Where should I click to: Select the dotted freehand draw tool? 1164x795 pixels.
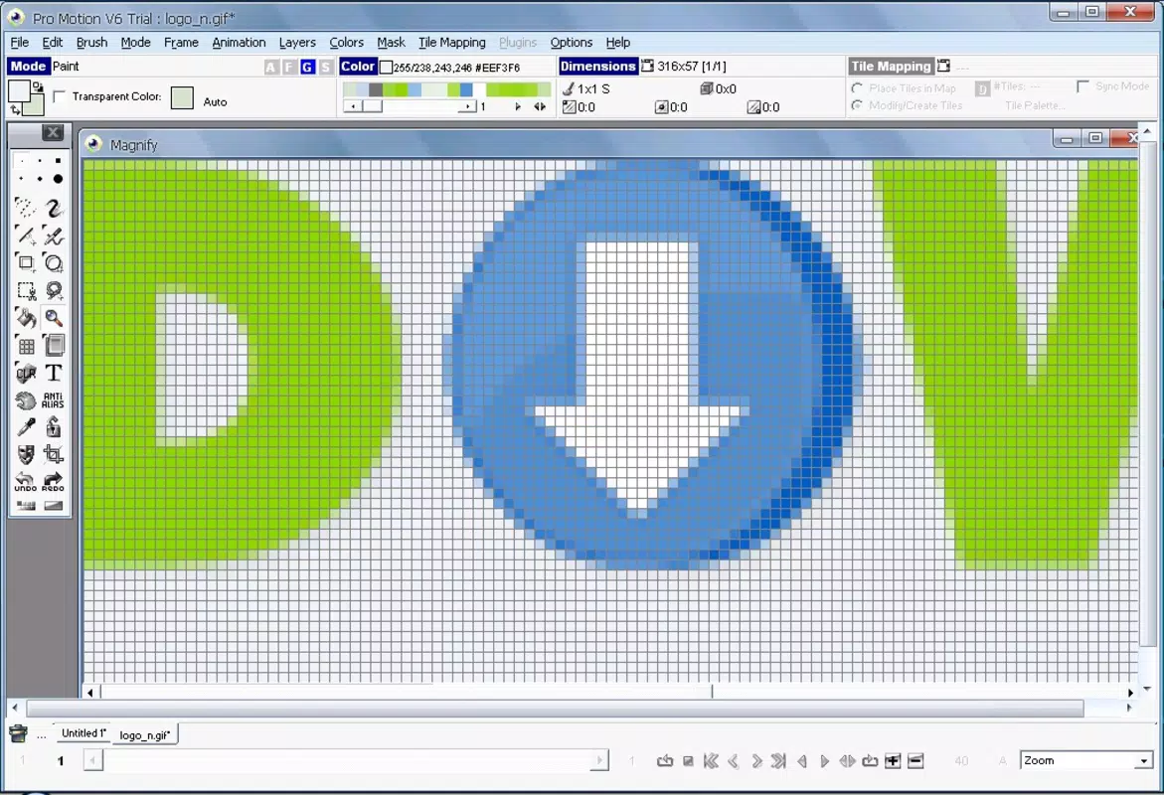pos(25,208)
